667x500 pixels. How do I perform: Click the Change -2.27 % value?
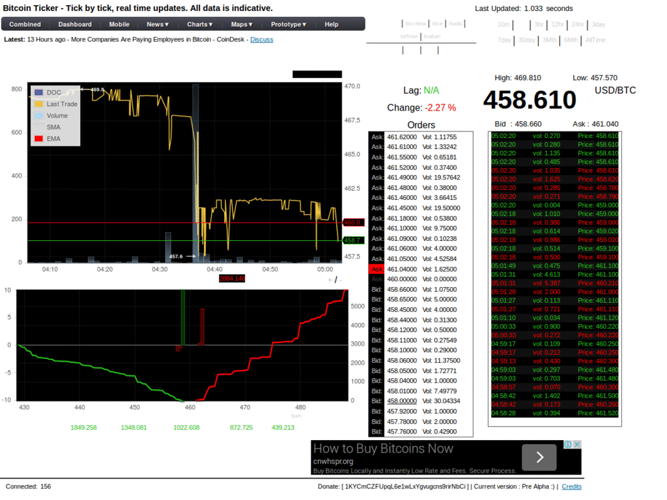pyautogui.click(x=440, y=108)
